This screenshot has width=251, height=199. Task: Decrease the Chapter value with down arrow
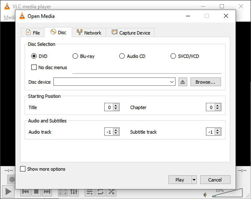(x=218, y=109)
